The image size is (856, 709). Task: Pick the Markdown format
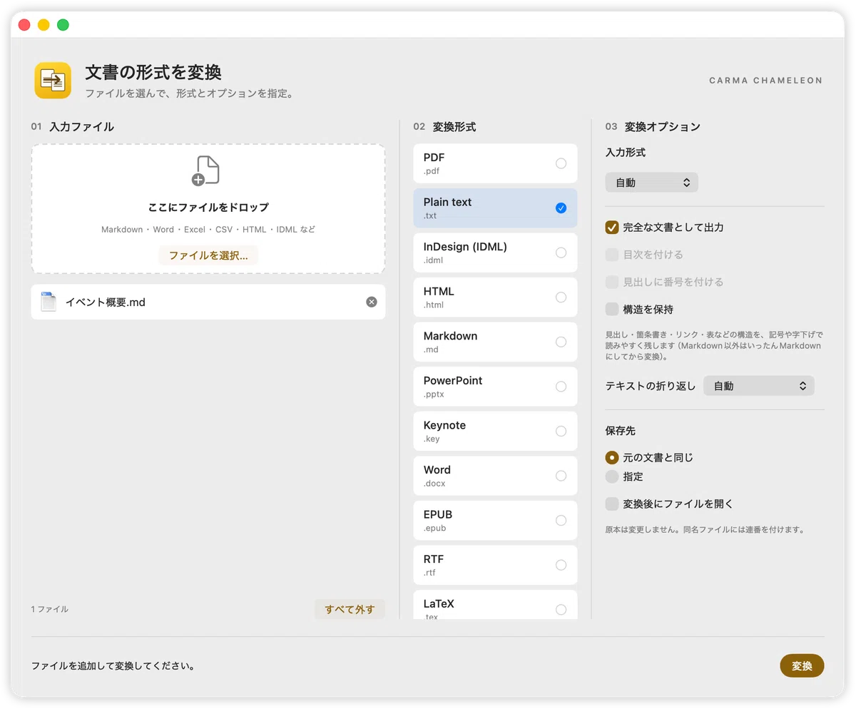pos(495,342)
